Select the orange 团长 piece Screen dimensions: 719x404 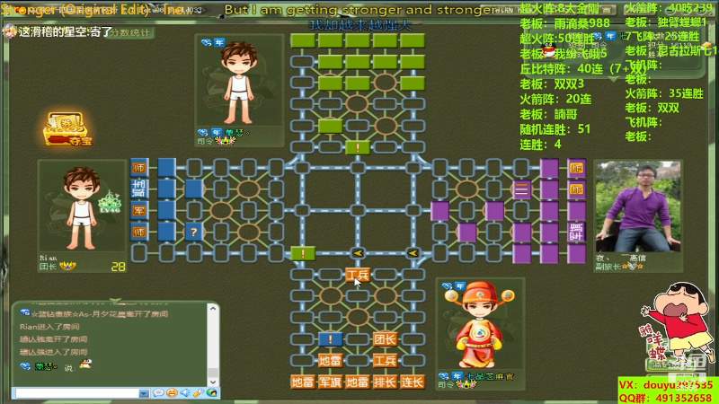pos(385,339)
